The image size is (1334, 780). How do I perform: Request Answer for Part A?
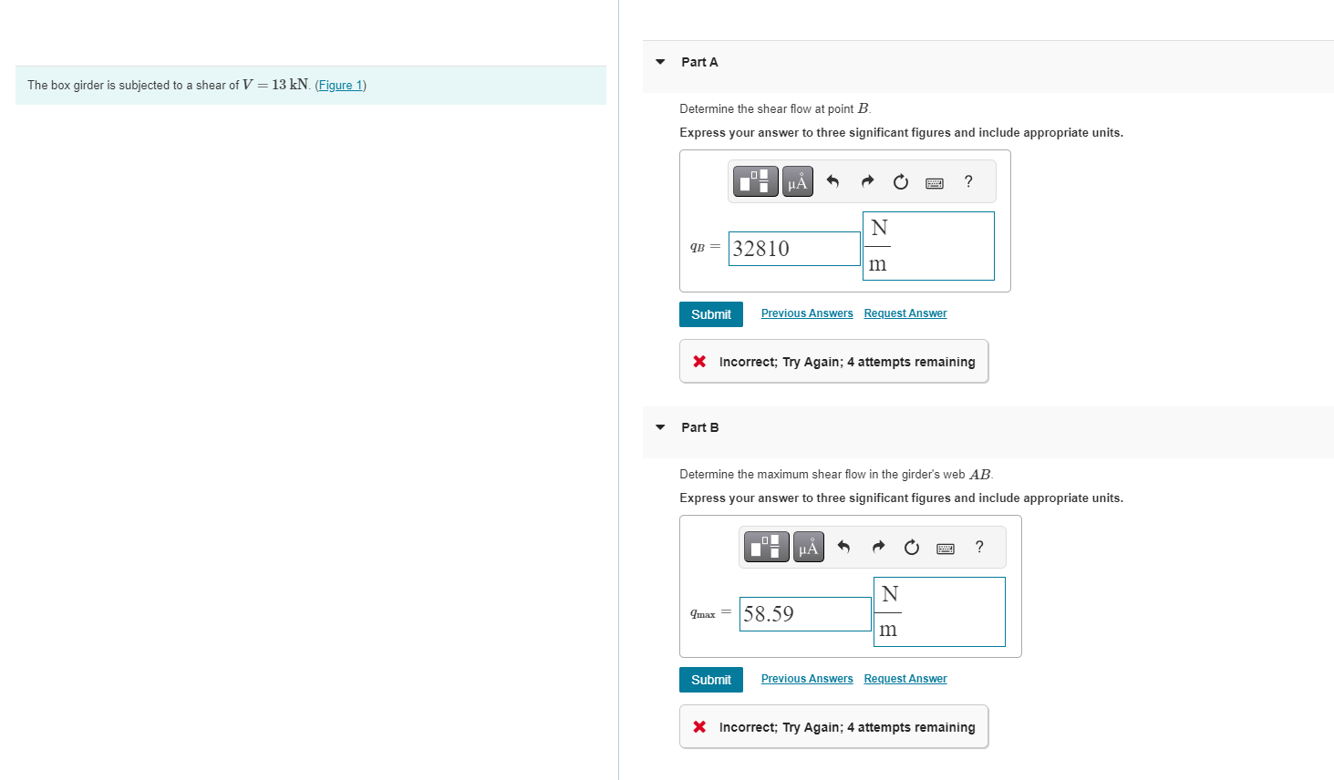tap(905, 313)
